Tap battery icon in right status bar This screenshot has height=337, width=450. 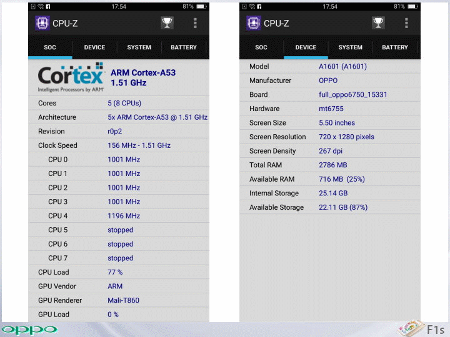tap(412, 6)
